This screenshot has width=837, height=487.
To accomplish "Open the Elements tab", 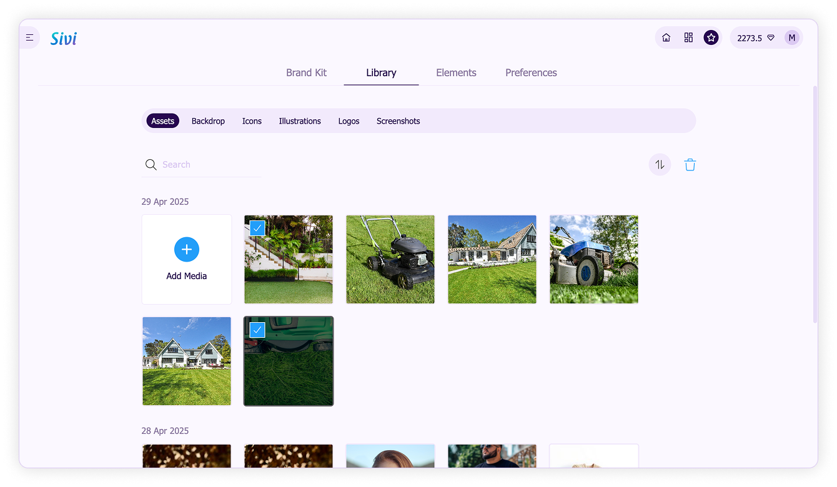I will click(456, 72).
